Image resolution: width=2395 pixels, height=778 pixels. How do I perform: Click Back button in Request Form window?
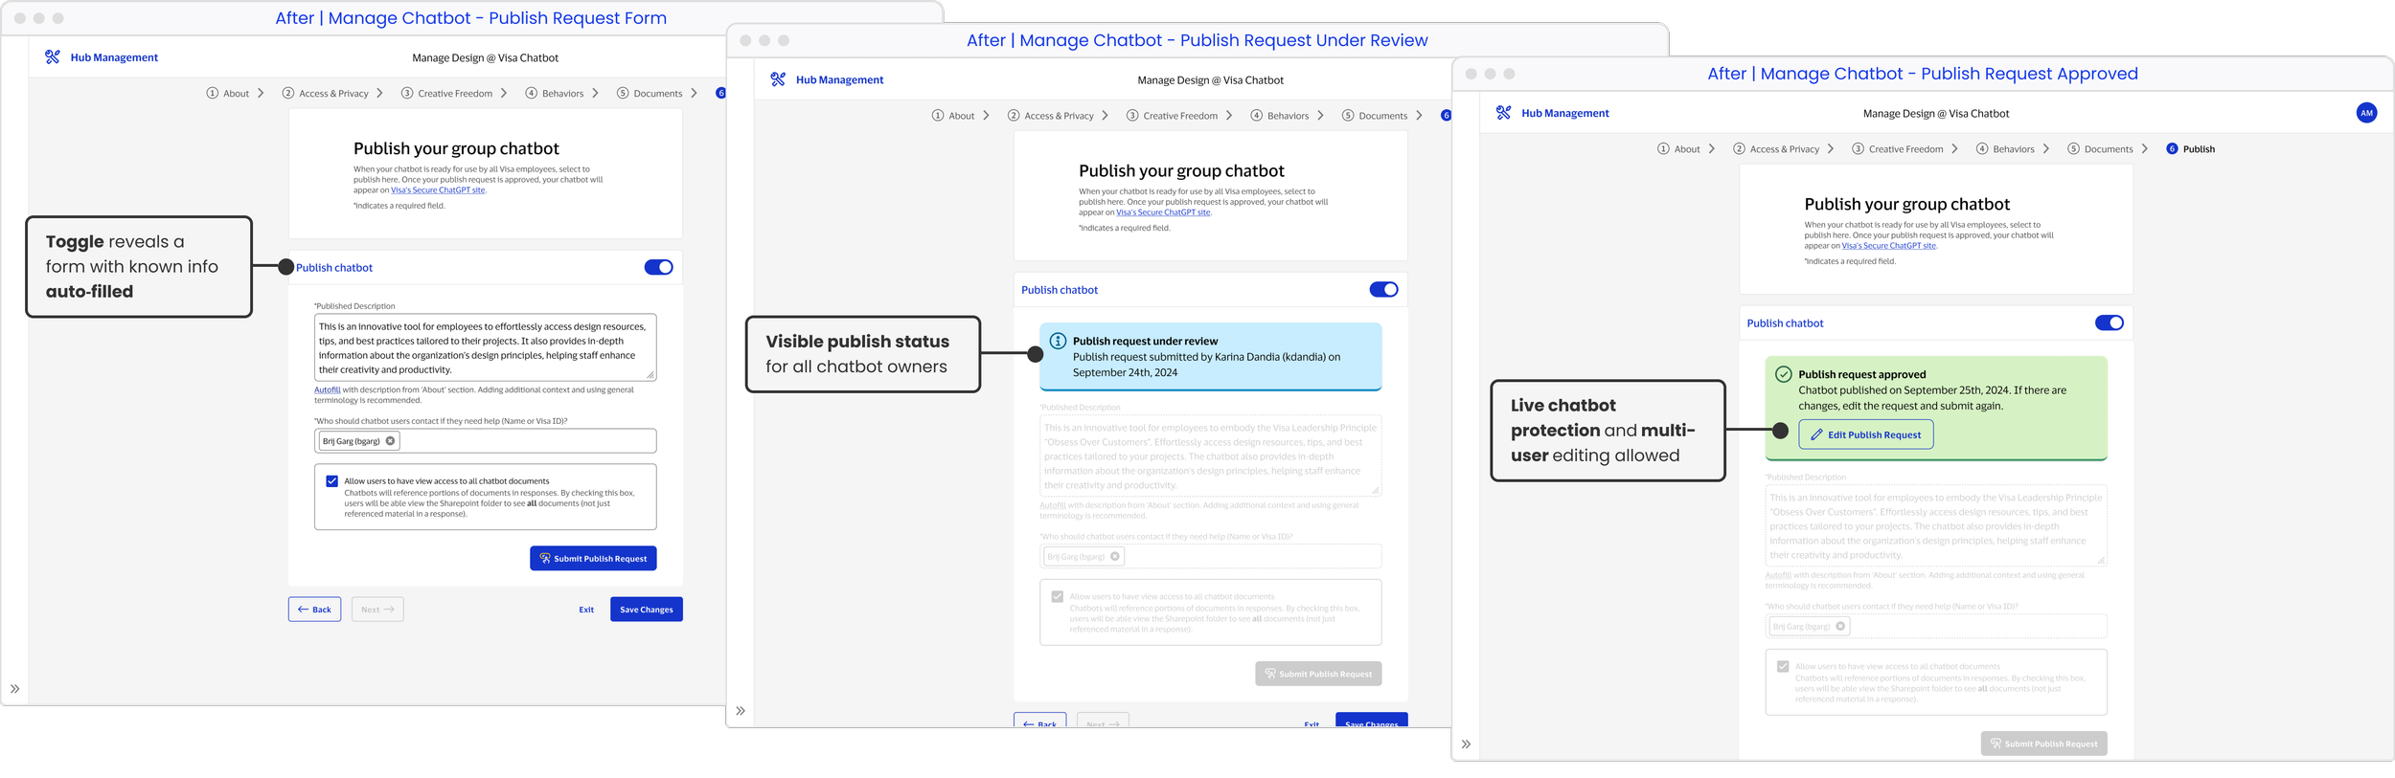[314, 610]
